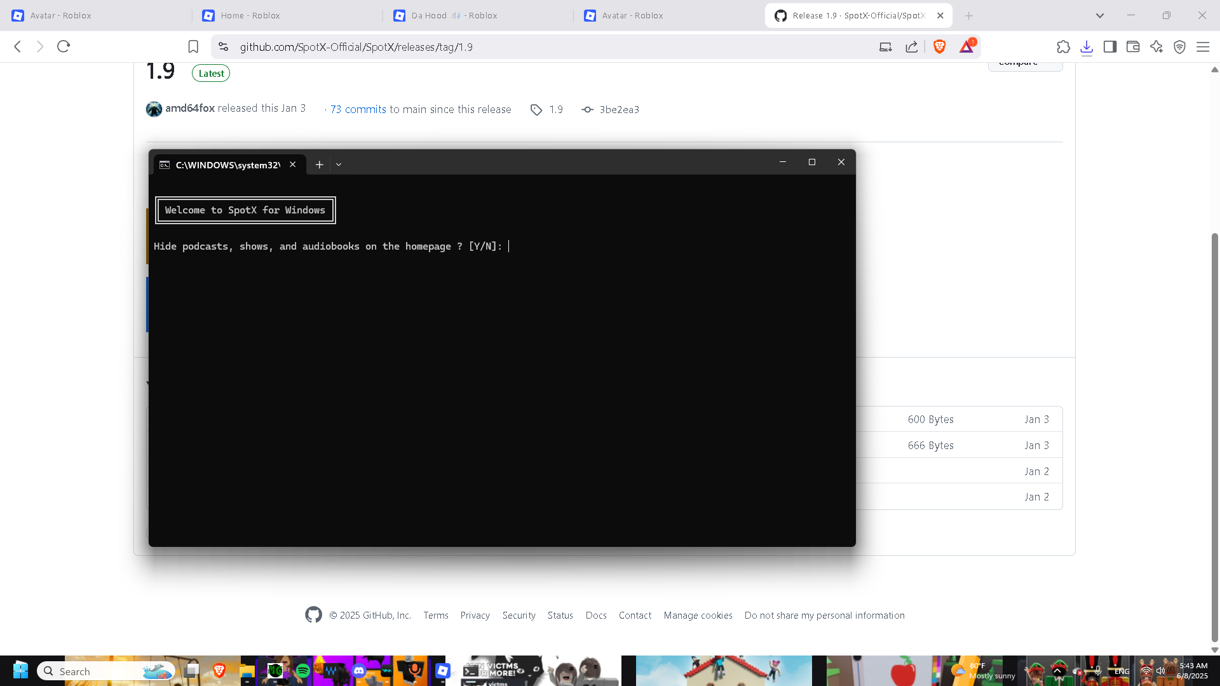Open Security footer link
Viewport: 1220px width, 686px height.
coord(519,615)
